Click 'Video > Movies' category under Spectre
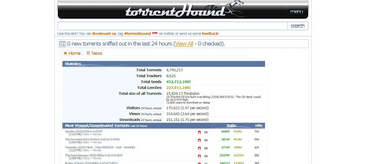 click(92, 134)
